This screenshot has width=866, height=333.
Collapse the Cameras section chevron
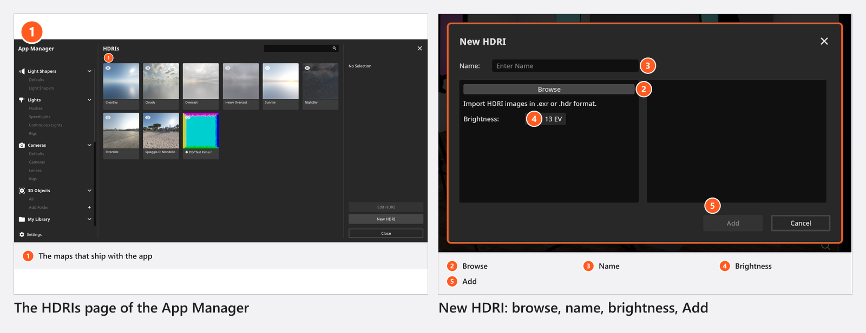89,145
